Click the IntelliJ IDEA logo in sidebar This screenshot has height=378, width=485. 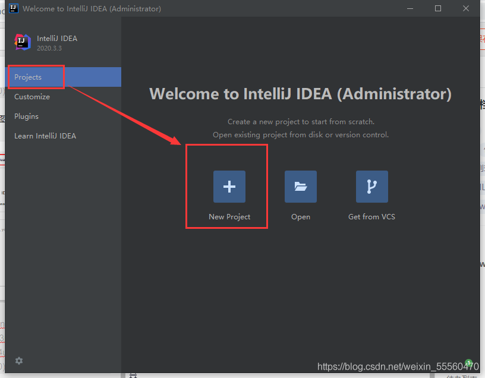23,42
